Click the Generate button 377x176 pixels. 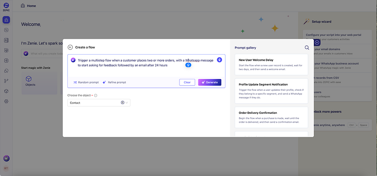[210, 82]
